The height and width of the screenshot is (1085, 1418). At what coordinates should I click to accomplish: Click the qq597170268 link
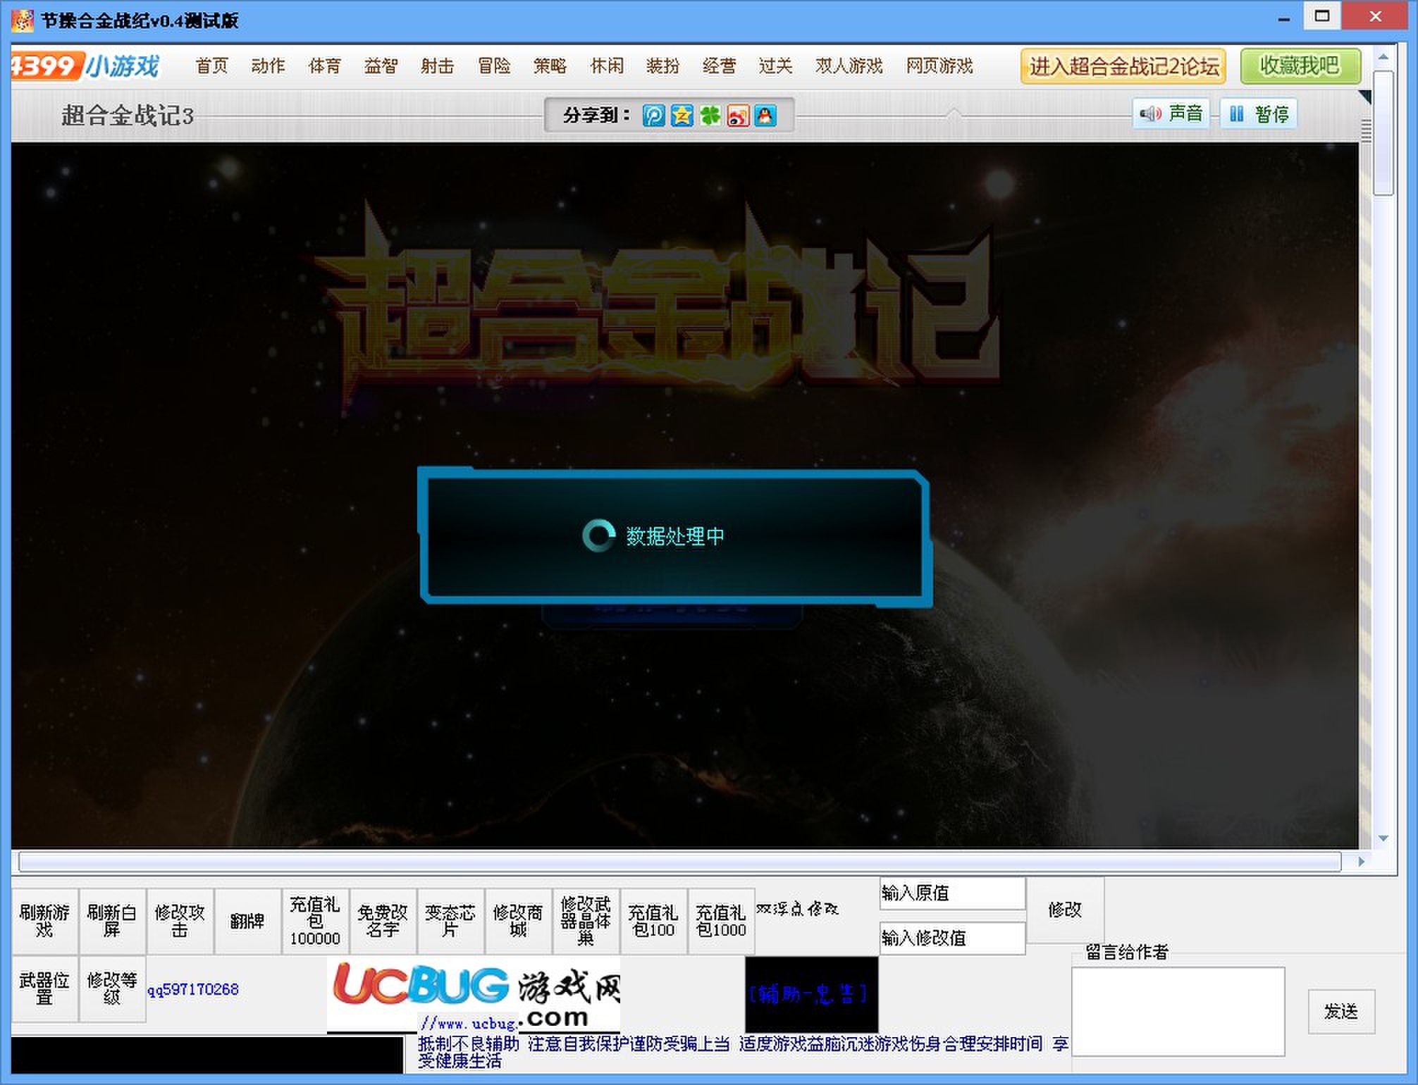pyautogui.click(x=193, y=989)
